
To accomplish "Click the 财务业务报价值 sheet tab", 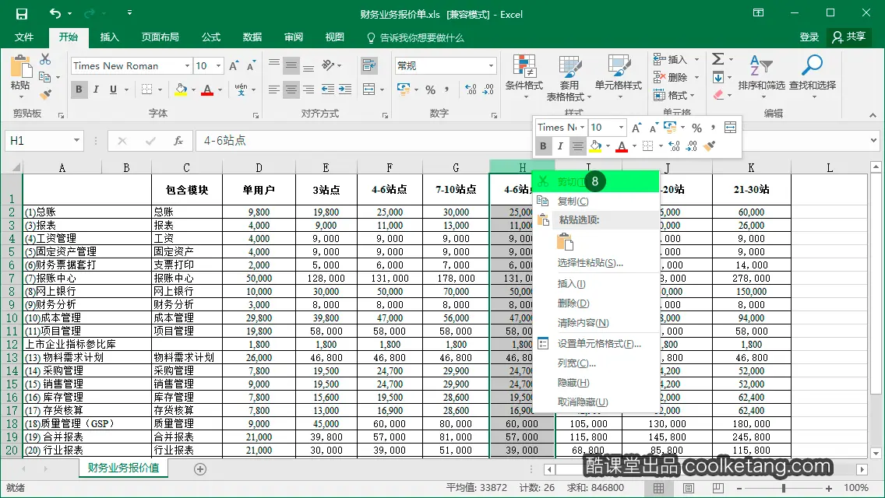I will click(123, 468).
